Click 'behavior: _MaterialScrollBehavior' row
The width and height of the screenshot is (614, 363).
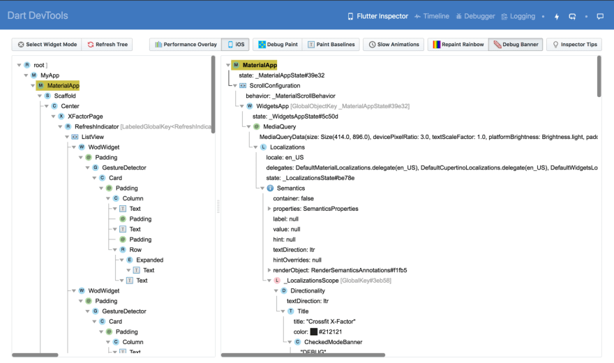290,96
